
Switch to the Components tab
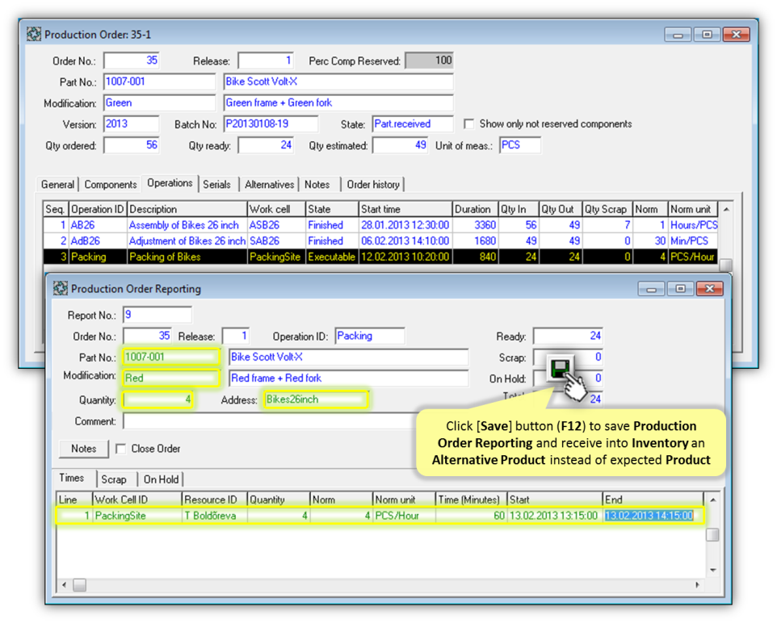111,184
